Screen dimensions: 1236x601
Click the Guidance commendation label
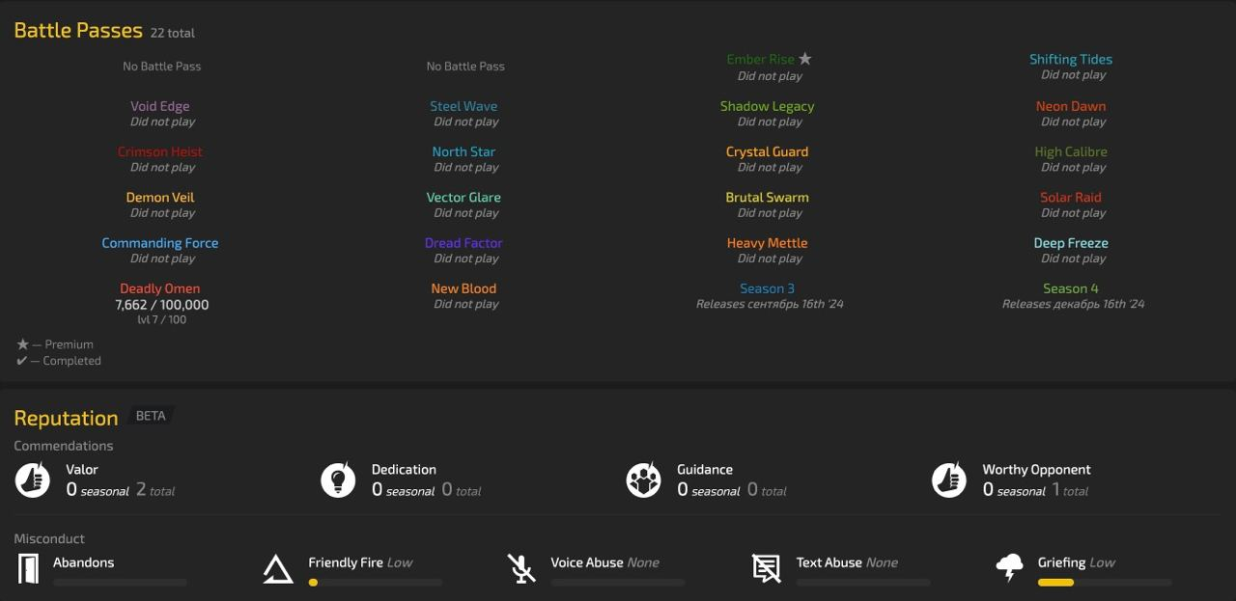[x=705, y=470]
